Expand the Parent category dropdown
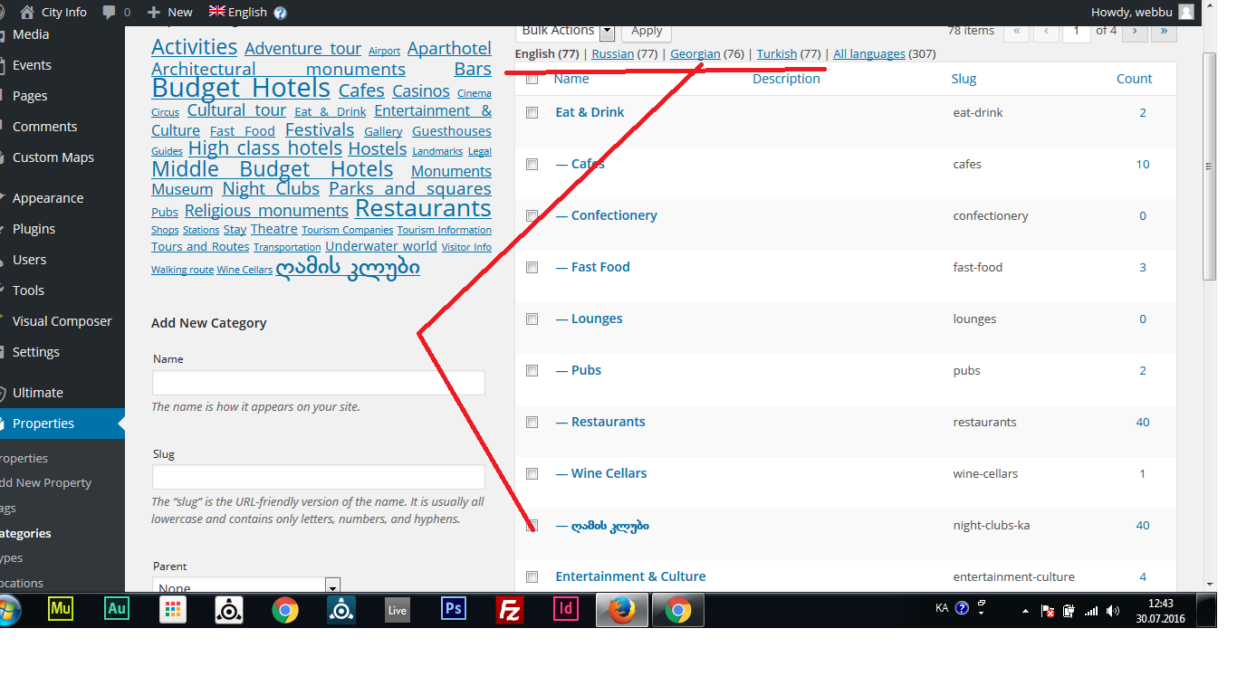1237x695 pixels. pos(332,586)
